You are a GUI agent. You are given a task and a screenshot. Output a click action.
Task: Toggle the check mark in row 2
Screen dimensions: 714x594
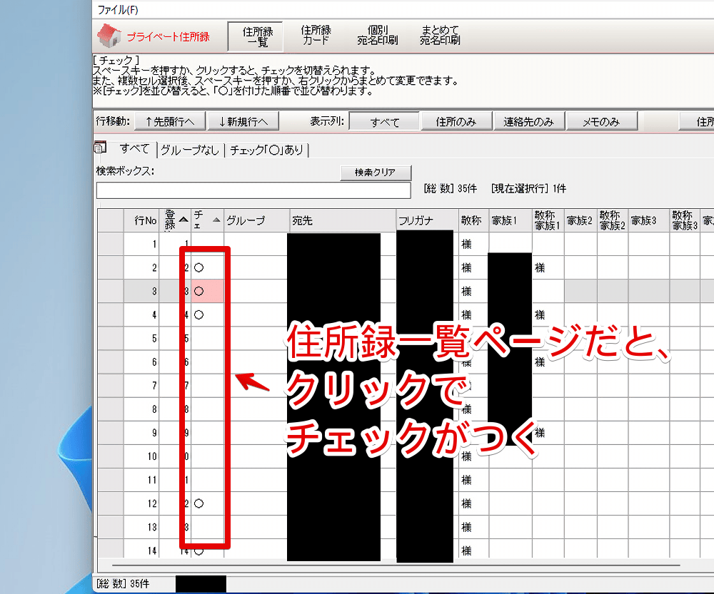coord(207,267)
